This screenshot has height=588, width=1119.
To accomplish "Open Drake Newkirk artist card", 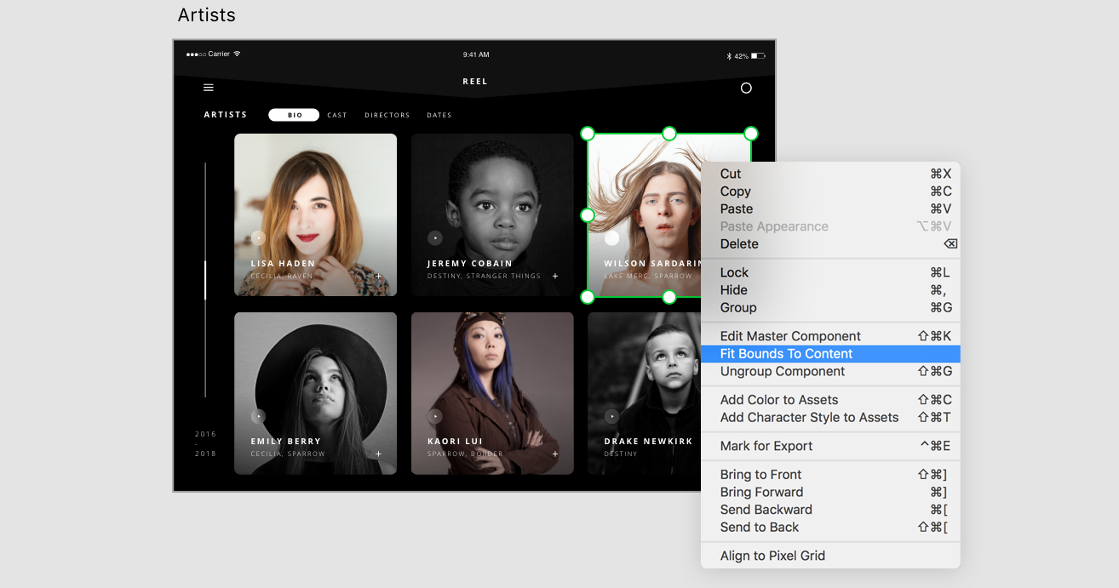I will pyautogui.click(x=643, y=393).
